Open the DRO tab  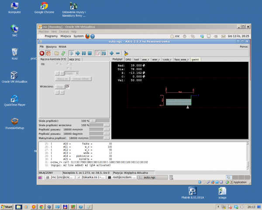coord(128,59)
